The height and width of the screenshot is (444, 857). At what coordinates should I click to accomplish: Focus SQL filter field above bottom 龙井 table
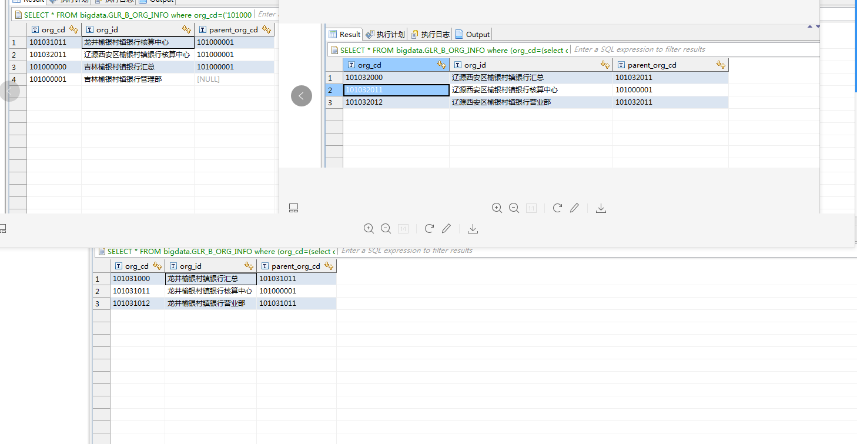[x=597, y=251]
